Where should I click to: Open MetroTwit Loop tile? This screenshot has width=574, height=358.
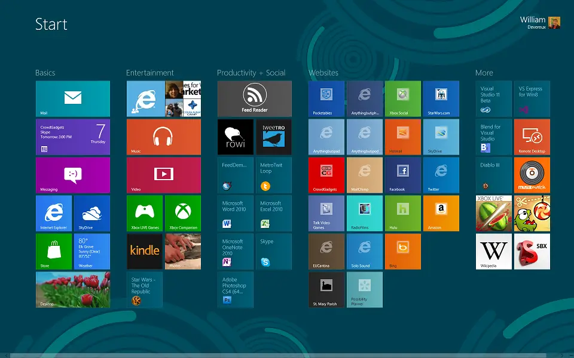(x=274, y=175)
